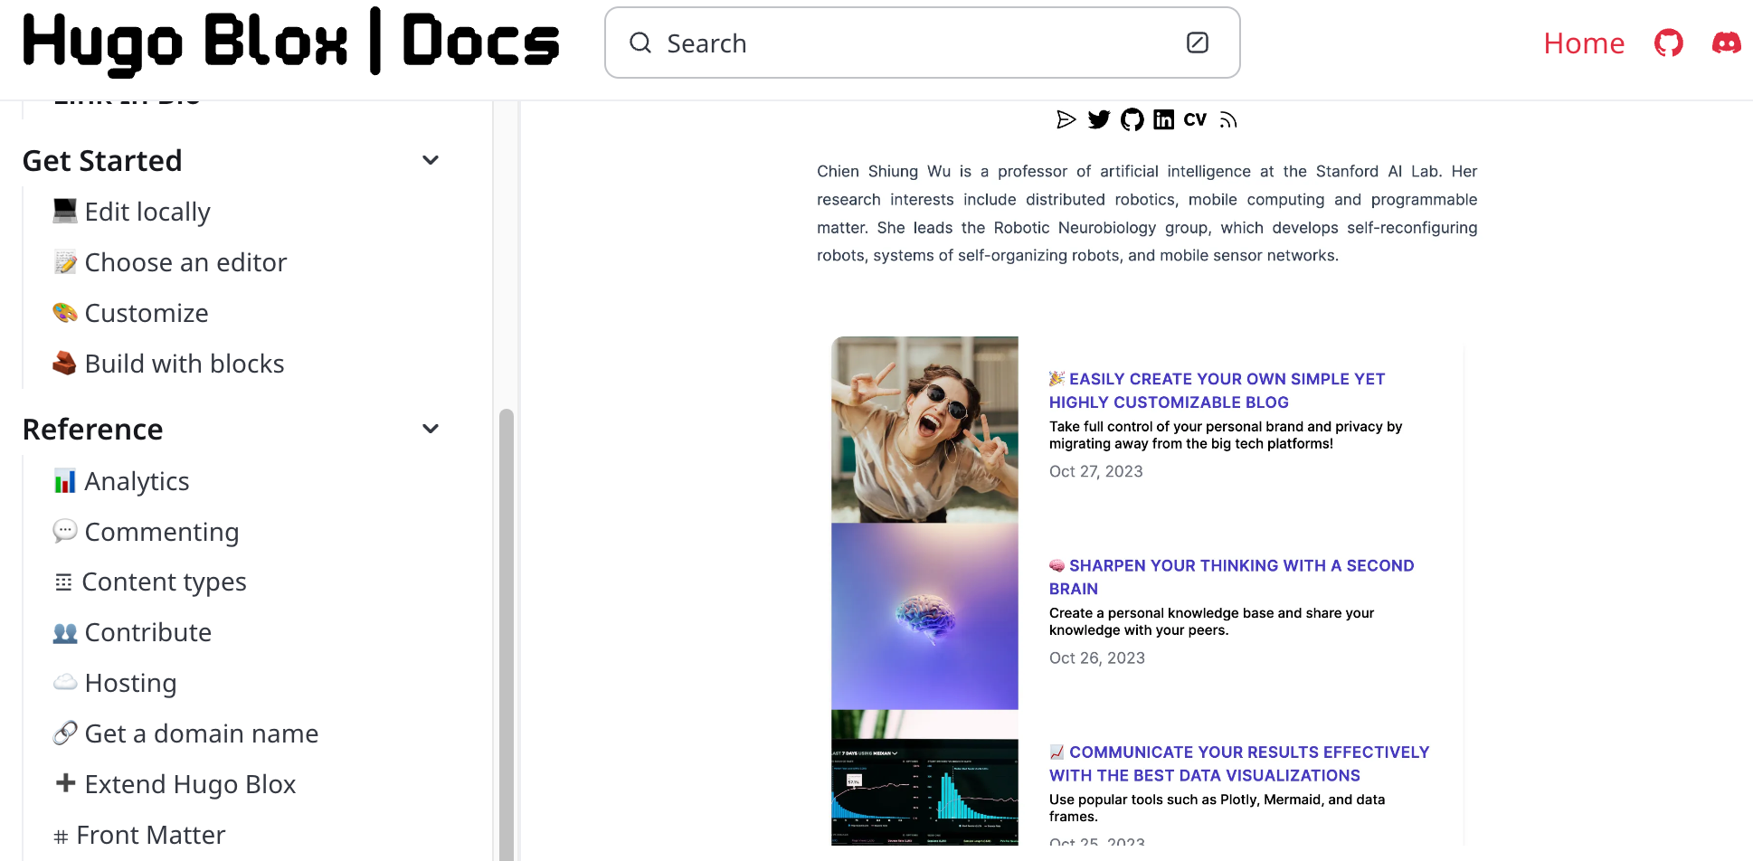Screen dimensions: 1753x861
Task: Open the Hosting reference page
Action: point(130,683)
